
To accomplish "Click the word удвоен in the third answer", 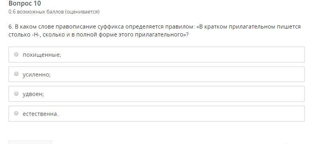I will tap(33, 94).
